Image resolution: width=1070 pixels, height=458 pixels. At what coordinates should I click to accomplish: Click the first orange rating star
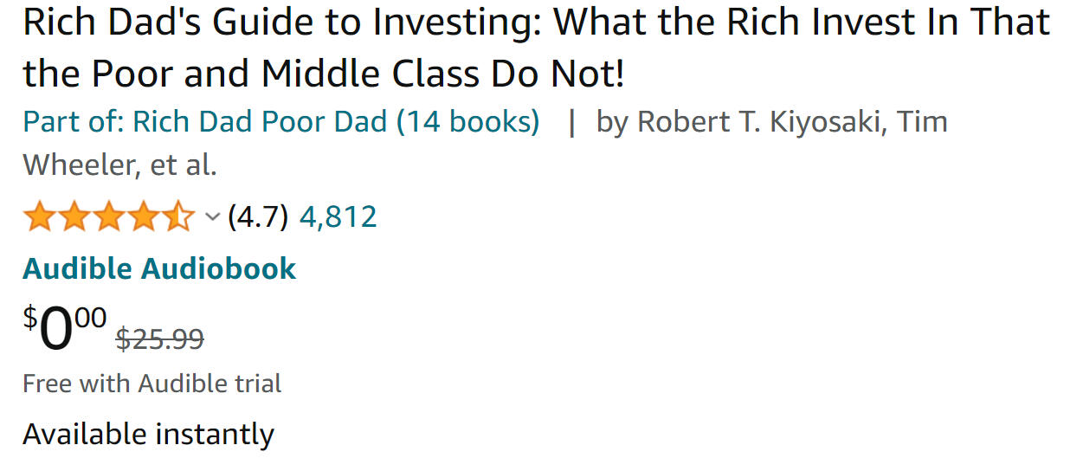click(x=40, y=216)
